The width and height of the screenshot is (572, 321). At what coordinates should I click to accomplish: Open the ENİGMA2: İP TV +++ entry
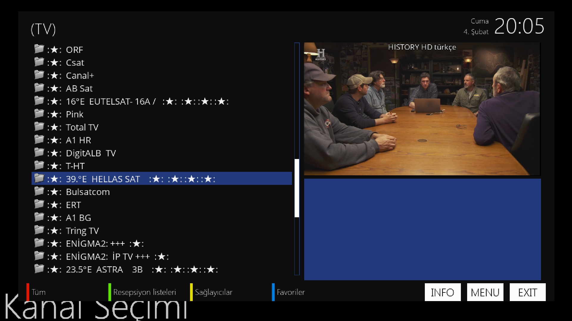[162, 256]
